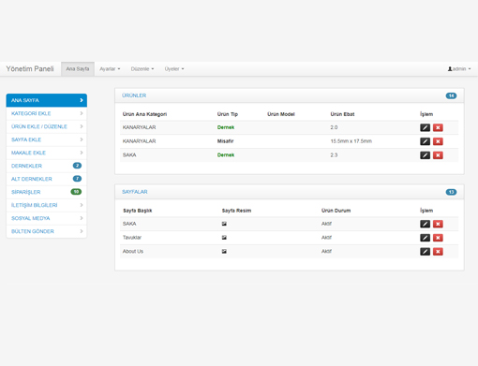The height and width of the screenshot is (366, 478).
Task: Click Aktif status in Tavuklar row
Action: 326,238
